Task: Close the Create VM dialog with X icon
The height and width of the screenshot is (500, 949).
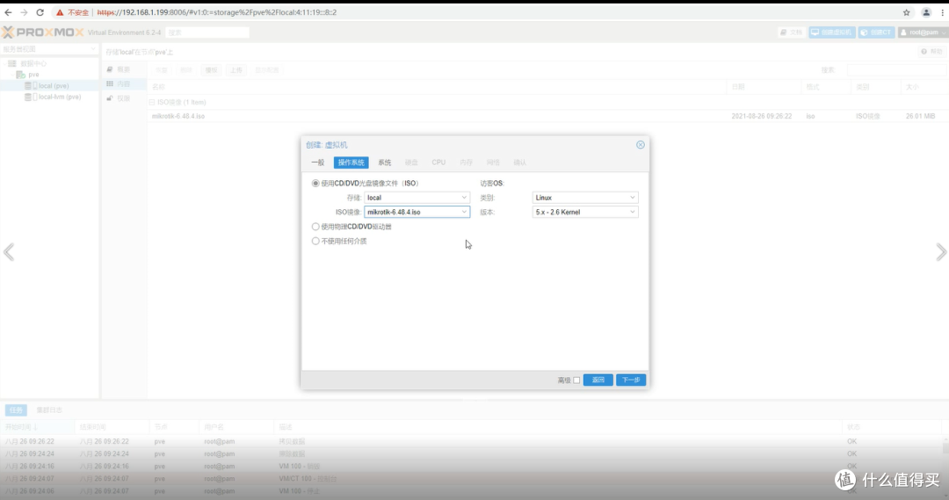Action: pos(641,145)
